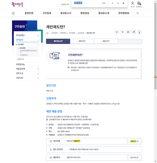Click 구민참여 in the breadcrumb
The width and height of the screenshot is (157, 163).
(54, 33)
